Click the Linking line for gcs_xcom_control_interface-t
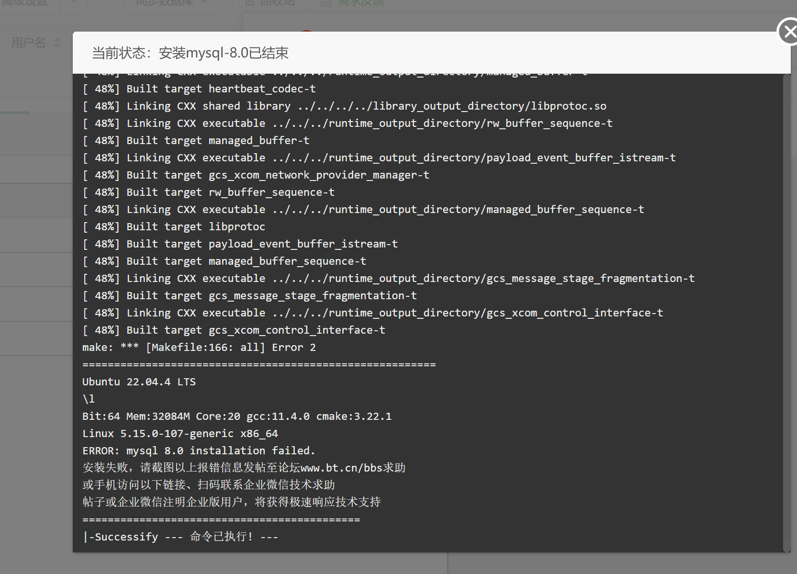This screenshot has height=574, width=797. 373,313
